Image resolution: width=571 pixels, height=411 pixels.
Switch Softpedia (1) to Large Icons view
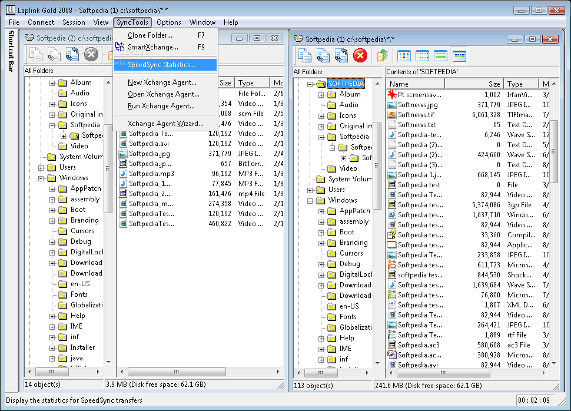[404, 56]
